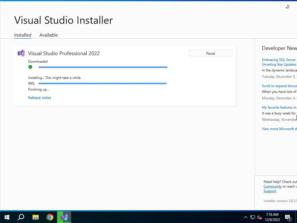Click Finishing up status text
Image resolution: width=297 pixels, height=223 pixels.
pos(39,89)
